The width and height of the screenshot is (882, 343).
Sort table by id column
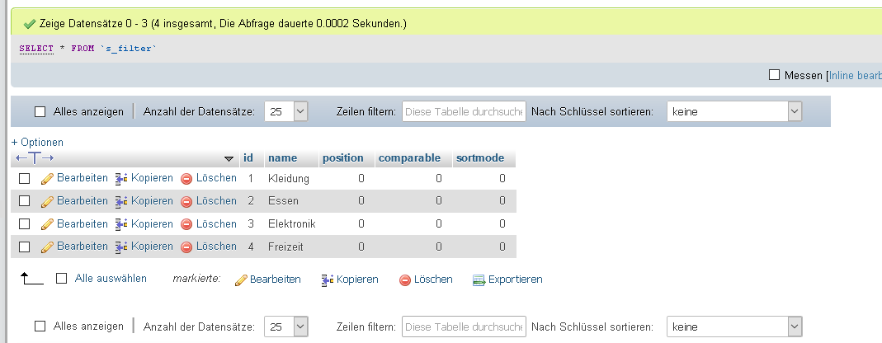(x=248, y=158)
